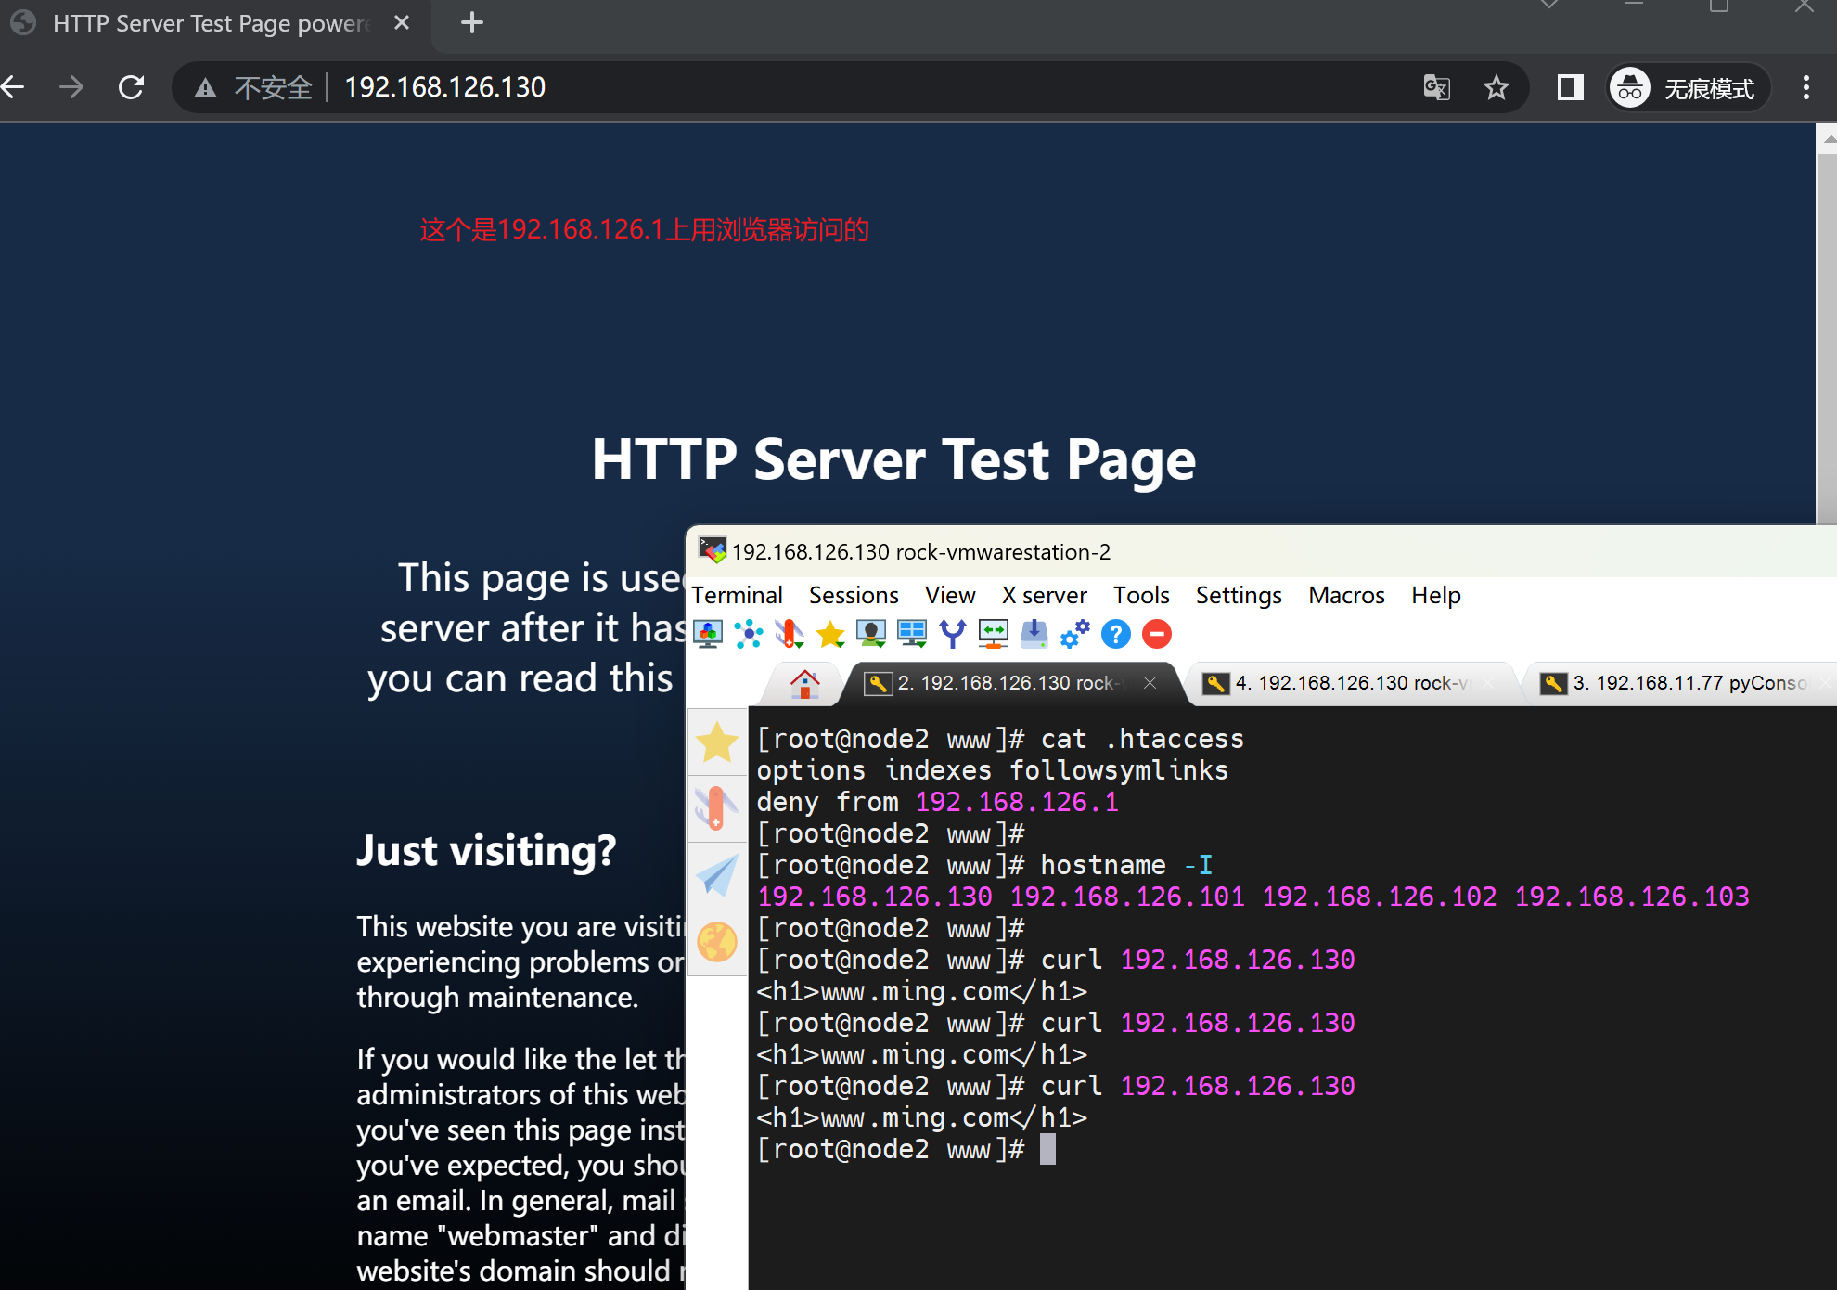Open Chrome three-dot menu

pyautogui.click(x=1805, y=88)
